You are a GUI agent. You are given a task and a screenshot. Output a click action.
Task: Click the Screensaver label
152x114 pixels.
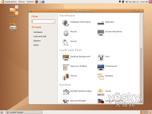111,66
